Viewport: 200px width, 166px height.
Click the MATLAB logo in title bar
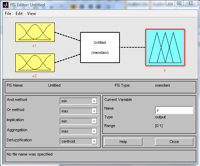click(6, 5)
